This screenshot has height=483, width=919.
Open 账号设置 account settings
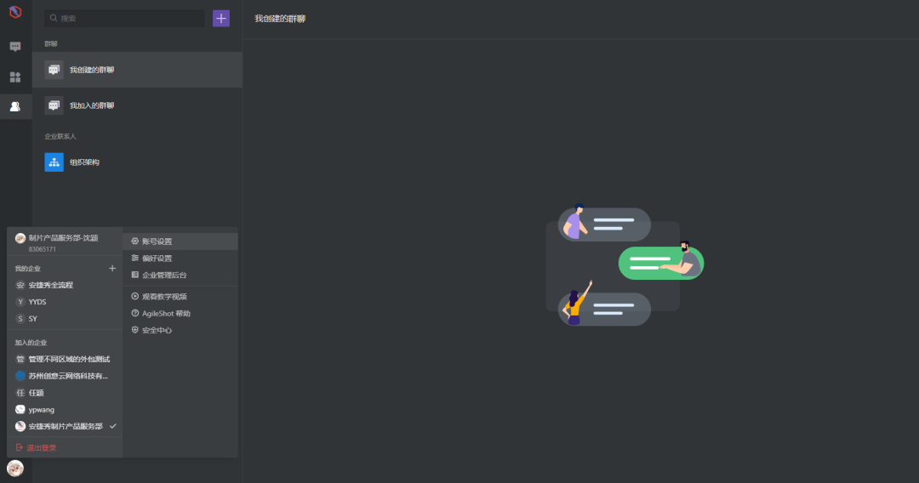157,241
